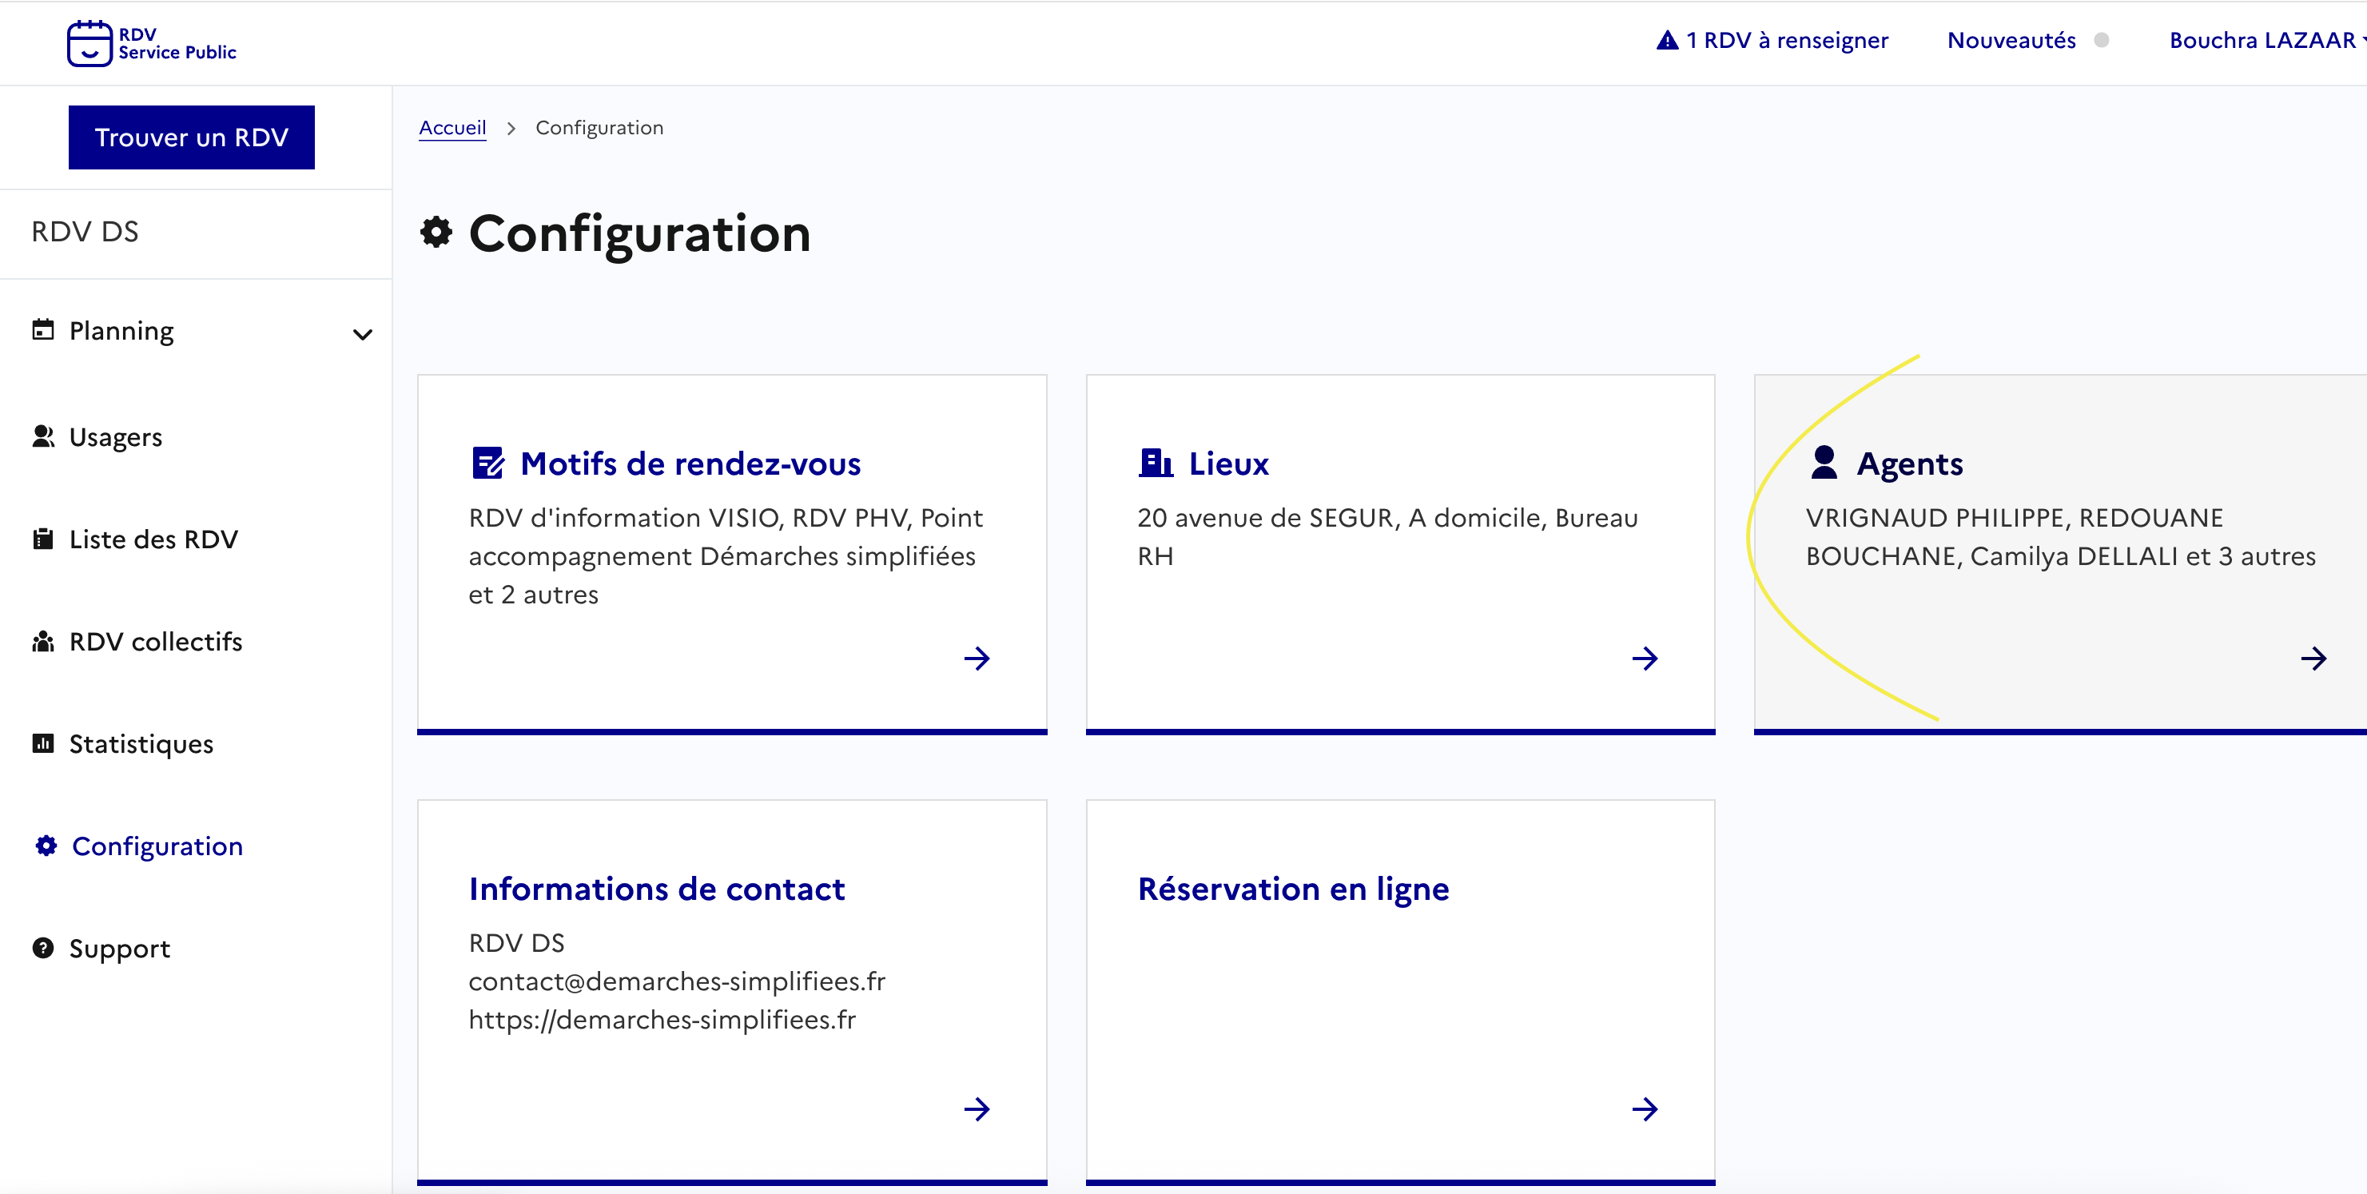This screenshot has width=2367, height=1194.
Task: Click the arrow on Réservation en ligne card
Action: 1644,1108
